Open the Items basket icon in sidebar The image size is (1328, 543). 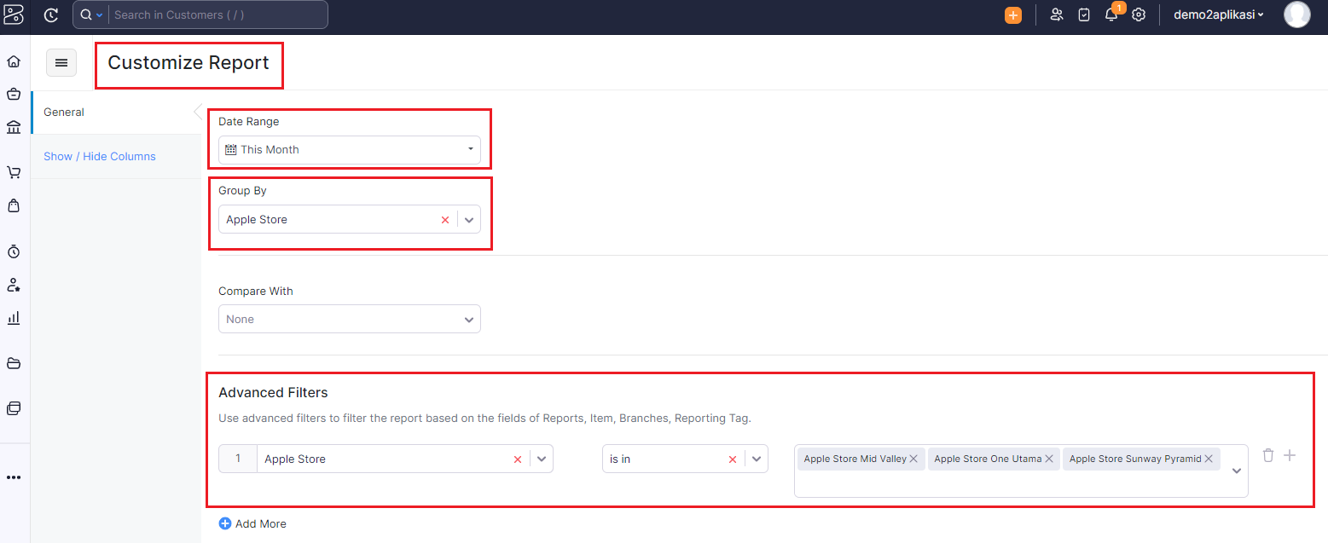pyautogui.click(x=14, y=94)
